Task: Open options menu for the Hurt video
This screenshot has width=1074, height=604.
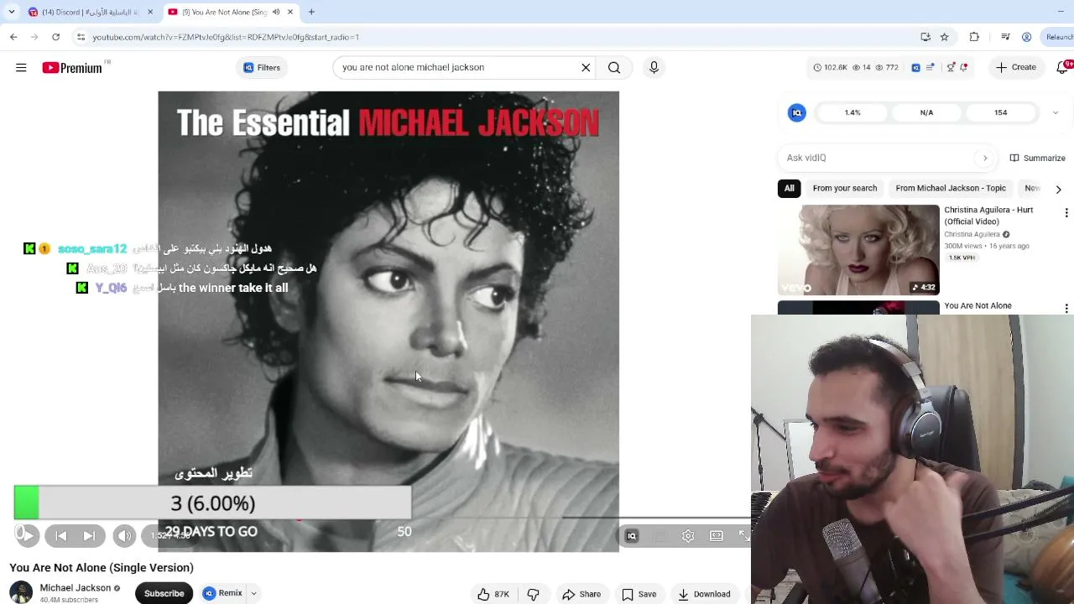Action: click(1066, 213)
